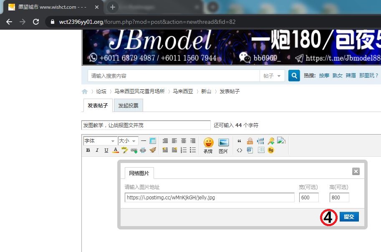This screenshot has width=381, height=252.
Task: Insert password-protected content using key icon
Action: [x=271, y=141]
